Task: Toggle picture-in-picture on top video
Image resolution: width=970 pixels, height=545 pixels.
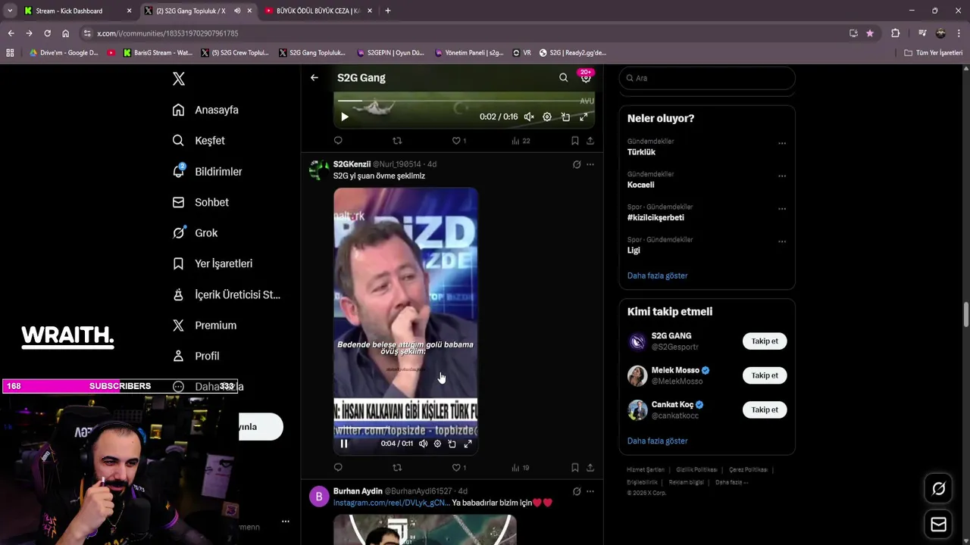Action: [x=565, y=117]
